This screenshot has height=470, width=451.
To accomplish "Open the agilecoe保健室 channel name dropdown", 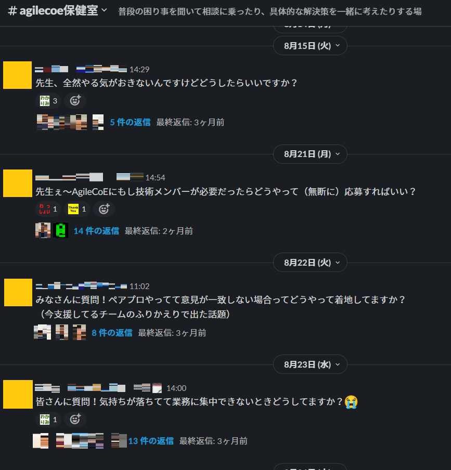I will [x=57, y=11].
